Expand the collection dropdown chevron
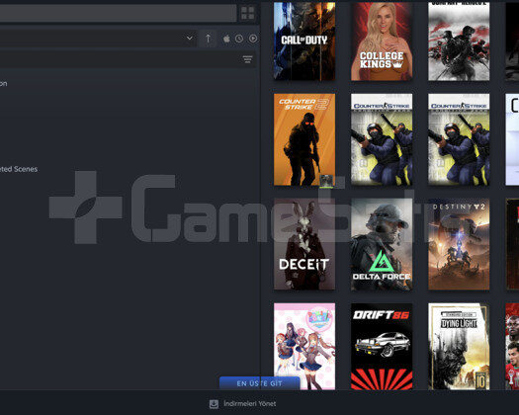Viewport: 519px width, 415px height. pos(190,39)
